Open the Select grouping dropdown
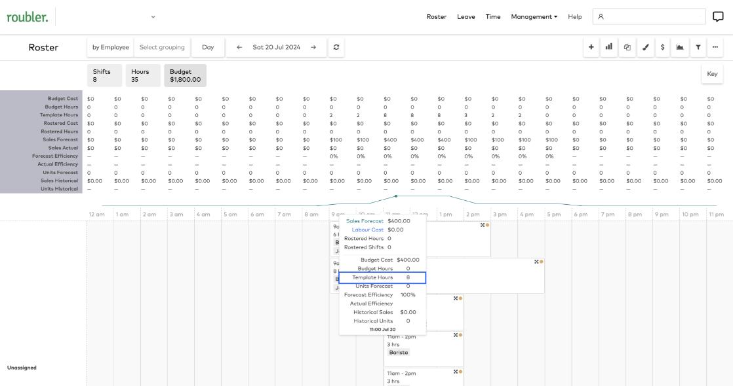This screenshot has width=733, height=386. tap(162, 47)
